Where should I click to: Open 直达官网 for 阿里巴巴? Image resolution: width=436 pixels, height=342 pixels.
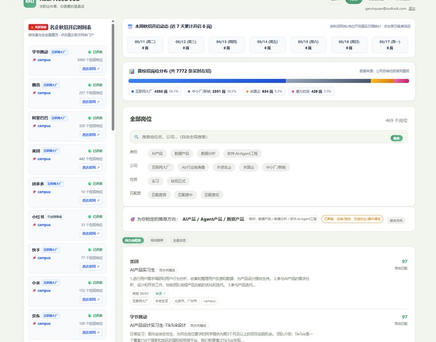91,135
